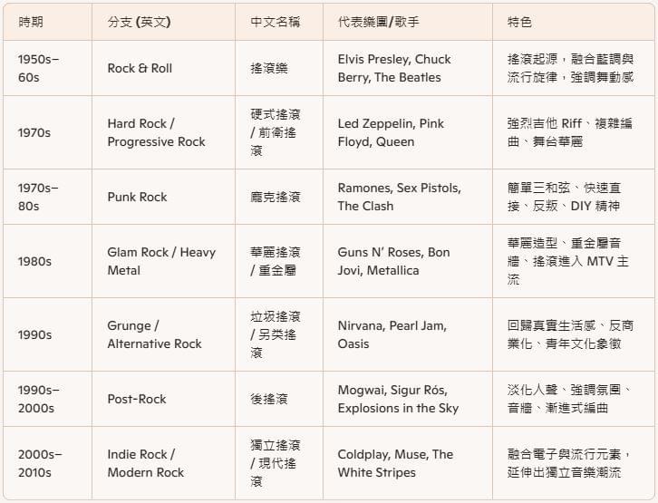Click the Indie Rock / Modern Rock cell
This screenshot has width=658, height=503.
click(164, 463)
